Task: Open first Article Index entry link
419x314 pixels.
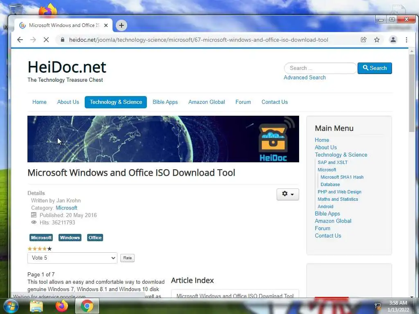Action: (x=235, y=296)
